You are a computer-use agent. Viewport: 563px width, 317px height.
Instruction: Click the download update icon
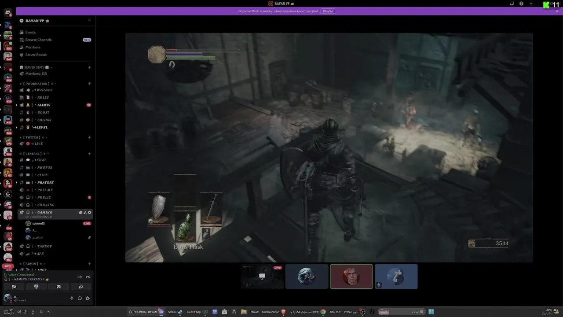531,4
